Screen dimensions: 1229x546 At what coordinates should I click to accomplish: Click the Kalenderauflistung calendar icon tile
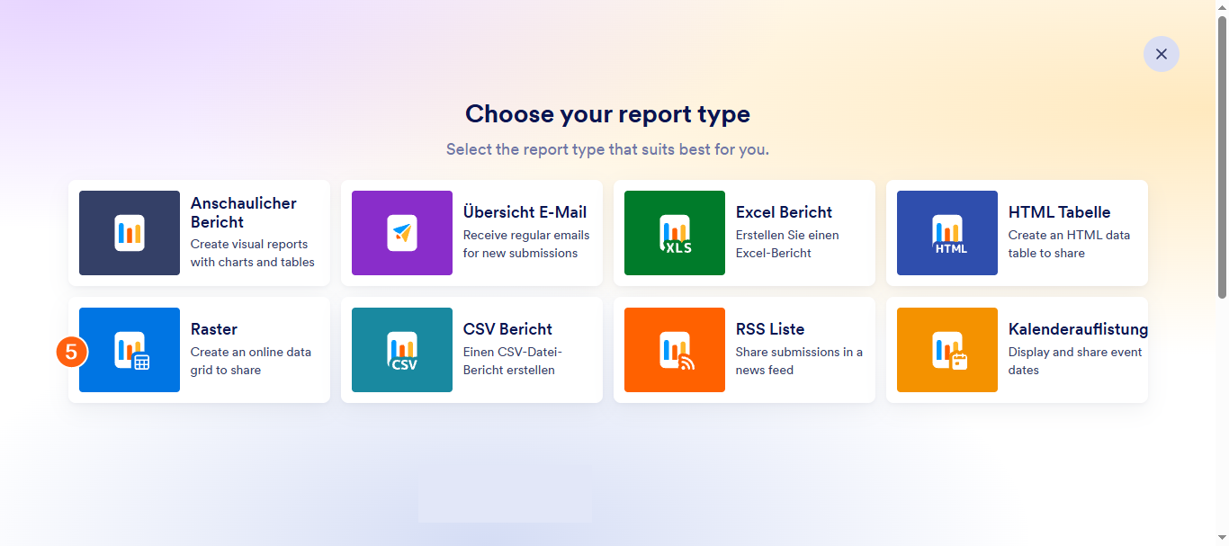coord(947,350)
